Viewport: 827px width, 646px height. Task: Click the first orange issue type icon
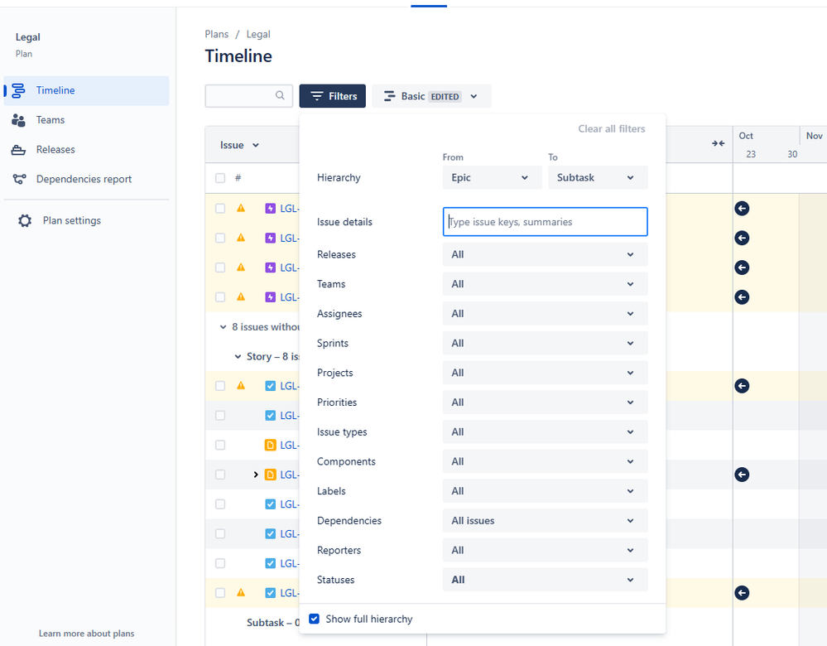(x=270, y=445)
